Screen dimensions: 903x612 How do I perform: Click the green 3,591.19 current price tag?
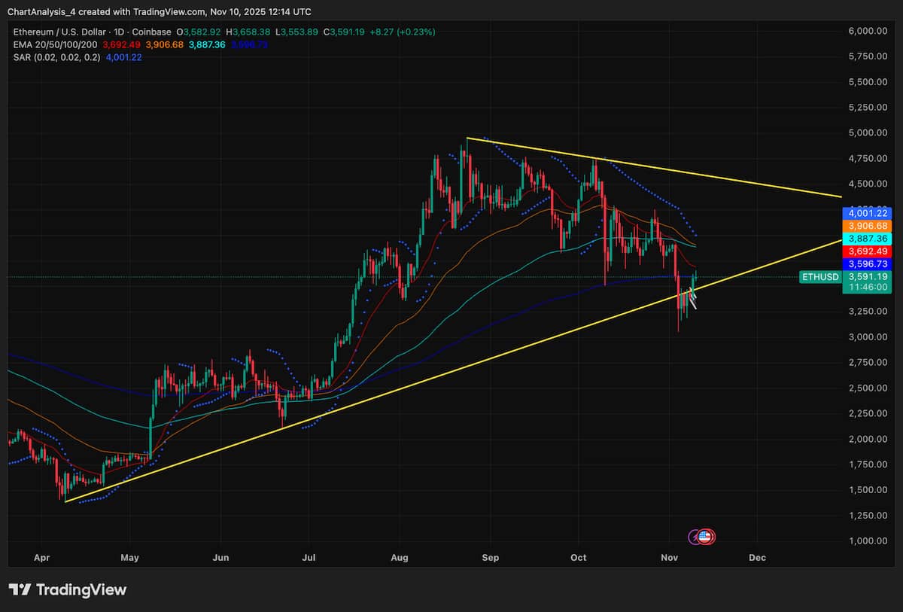point(867,277)
